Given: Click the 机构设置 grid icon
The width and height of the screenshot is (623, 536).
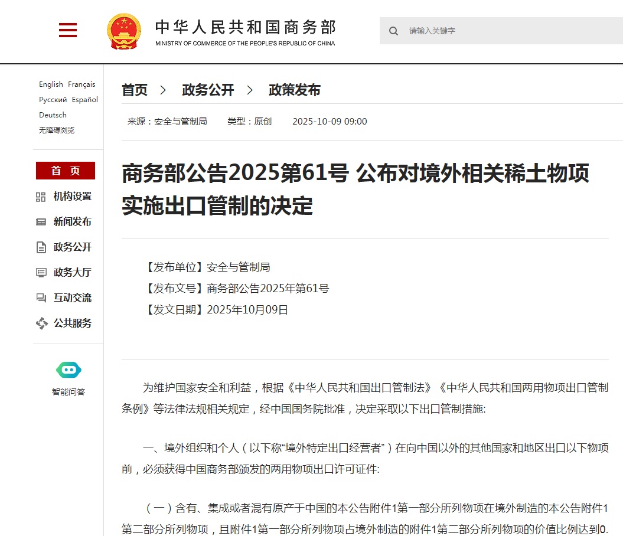Looking at the screenshot, I should coord(41,197).
